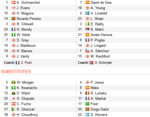Click the SUBSTITUTES section heading

click(x=16, y=72)
